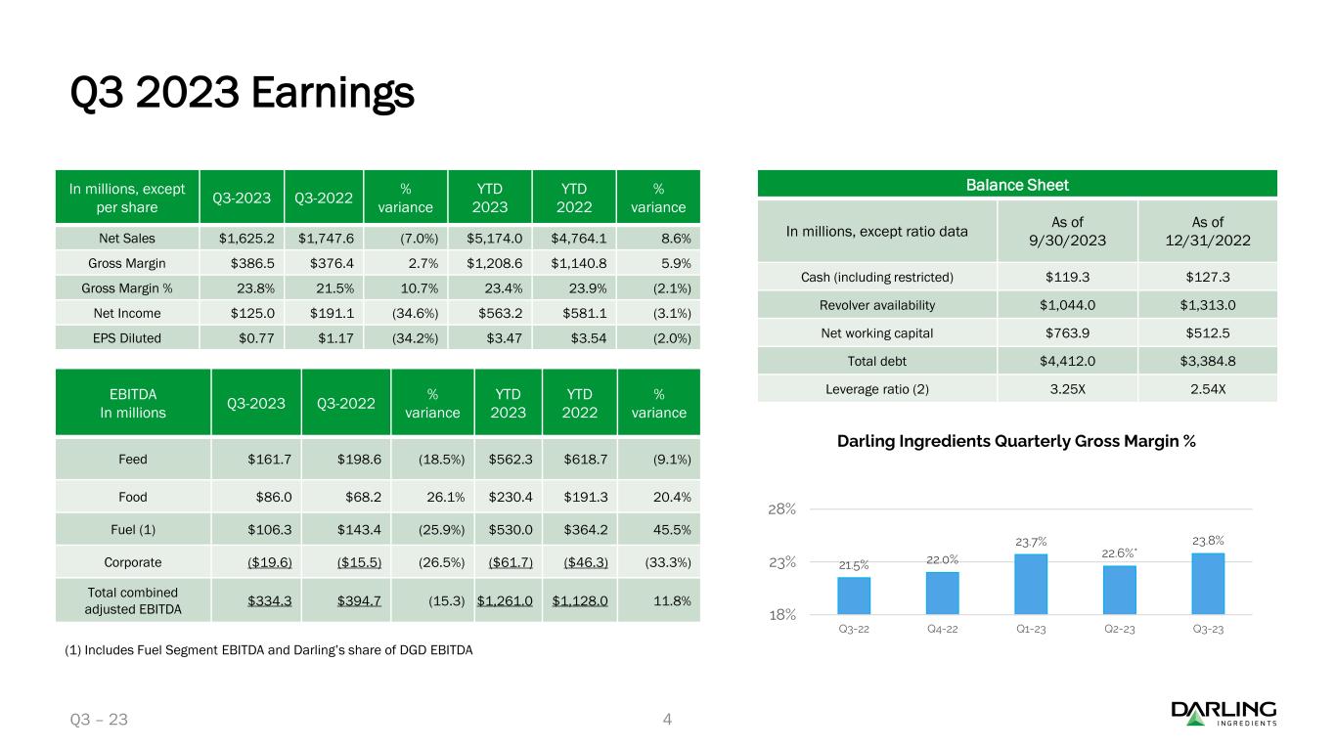Select the "Darling Ingredients Quarterly Gross Margin %" chart title
1335x751 pixels.
click(1017, 441)
